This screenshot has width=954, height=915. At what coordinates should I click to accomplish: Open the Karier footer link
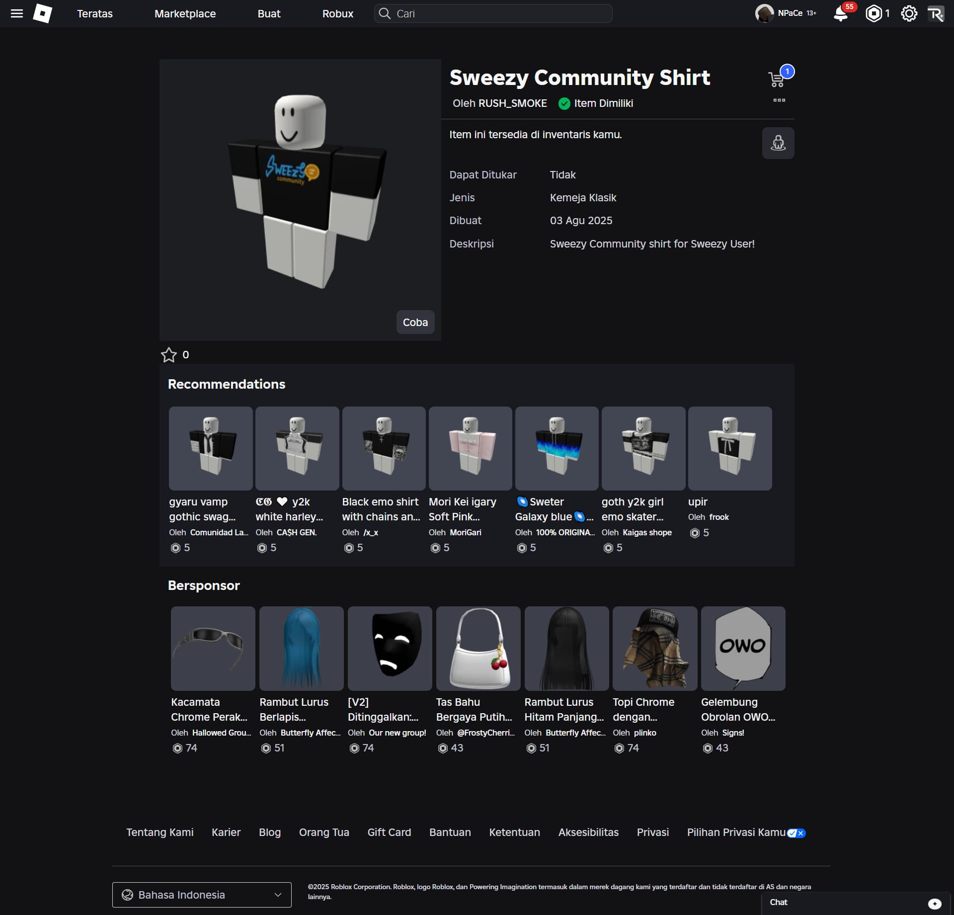(226, 832)
